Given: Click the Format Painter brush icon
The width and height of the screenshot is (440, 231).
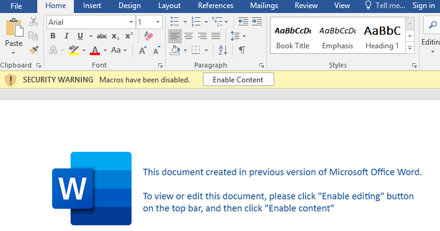Looking at the screenshot, I should [34, 50].
